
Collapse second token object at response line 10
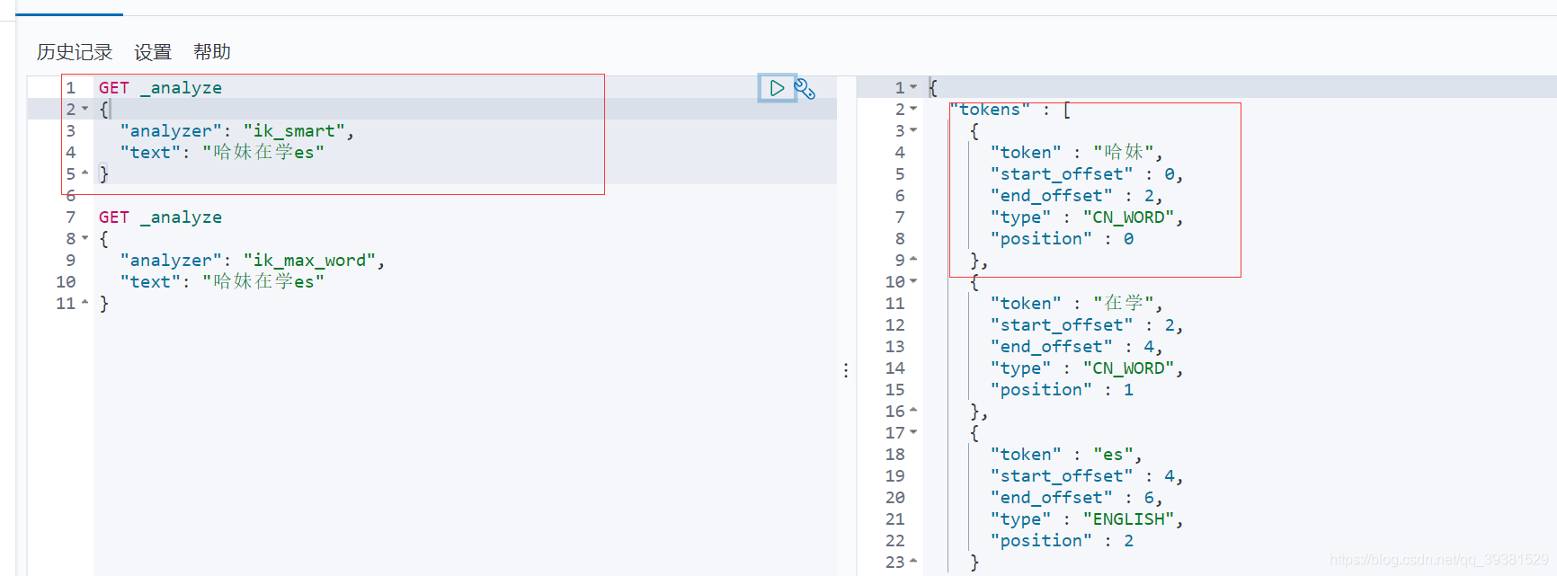click(913, 281)
